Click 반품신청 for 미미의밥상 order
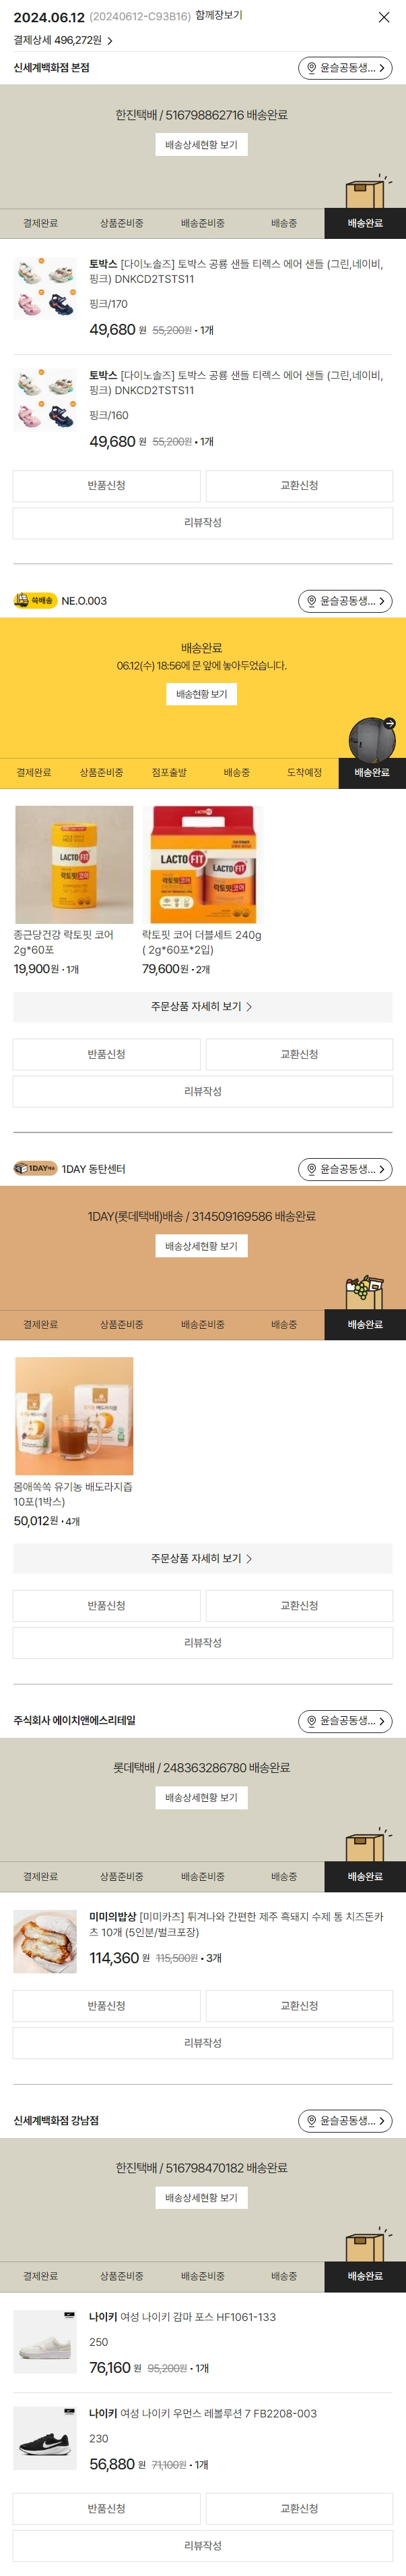The image size is (406, 2576). 107,2006
